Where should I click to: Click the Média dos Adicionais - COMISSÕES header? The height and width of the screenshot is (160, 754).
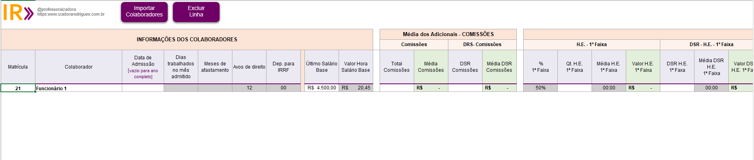[448, 34]
